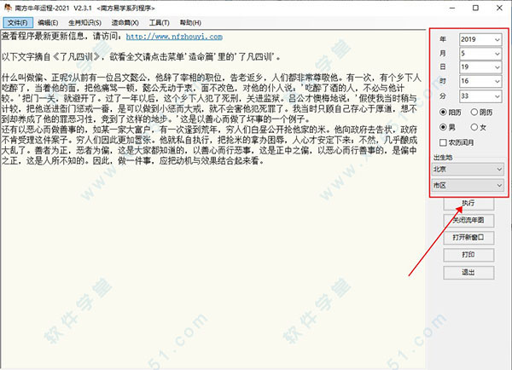Click inside the main text area
Image resolution: width=512 pixels, height=370 pixels.
(x=213, y=256)
